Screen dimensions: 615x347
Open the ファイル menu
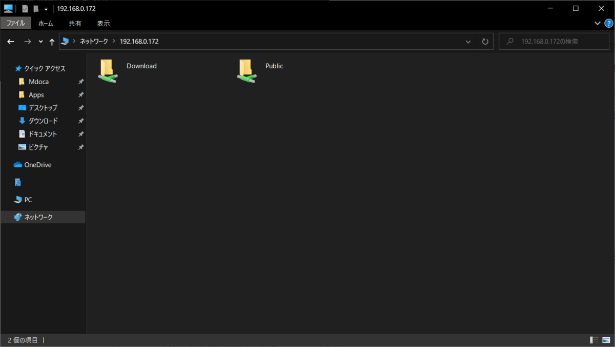click(x=15, y=23)
